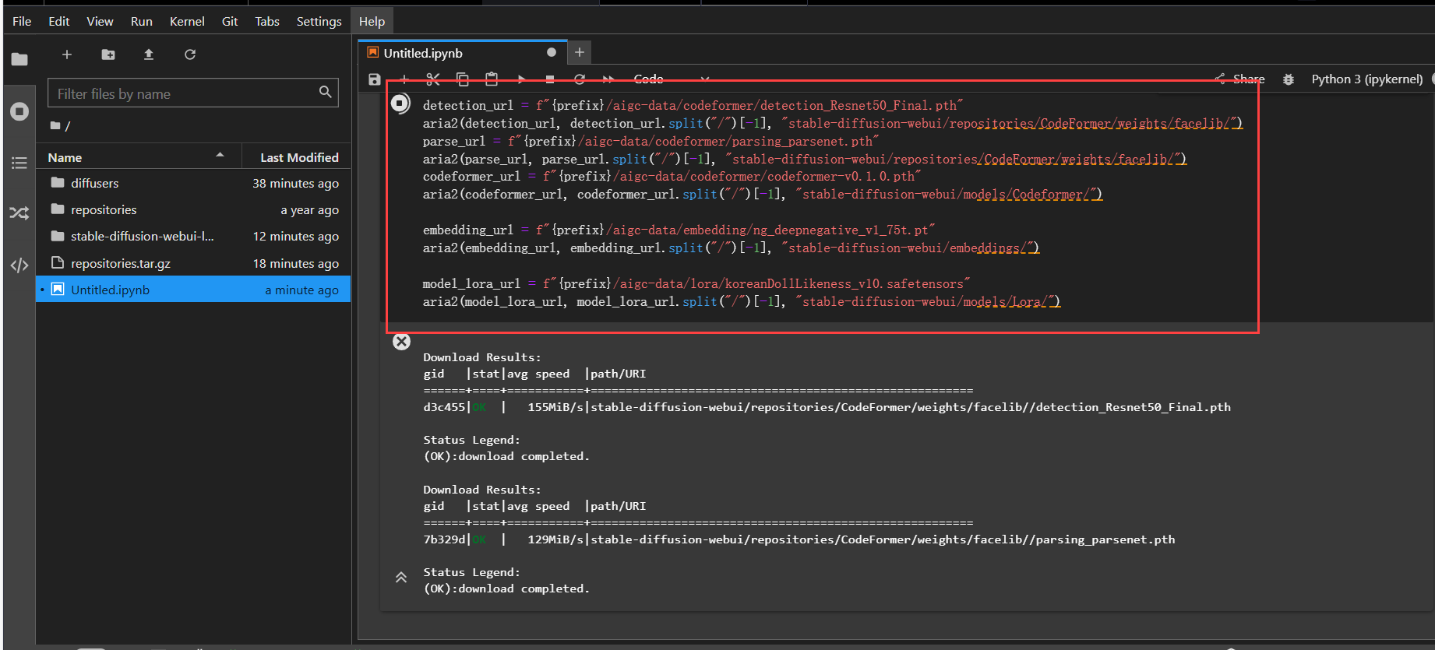Open the Table of Contents panel
The image size is (1435, 650).
(x=19, y=163)
